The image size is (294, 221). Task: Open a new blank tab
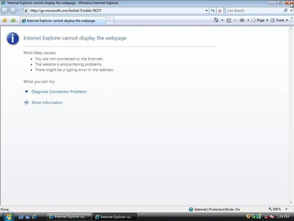[110, 21]
